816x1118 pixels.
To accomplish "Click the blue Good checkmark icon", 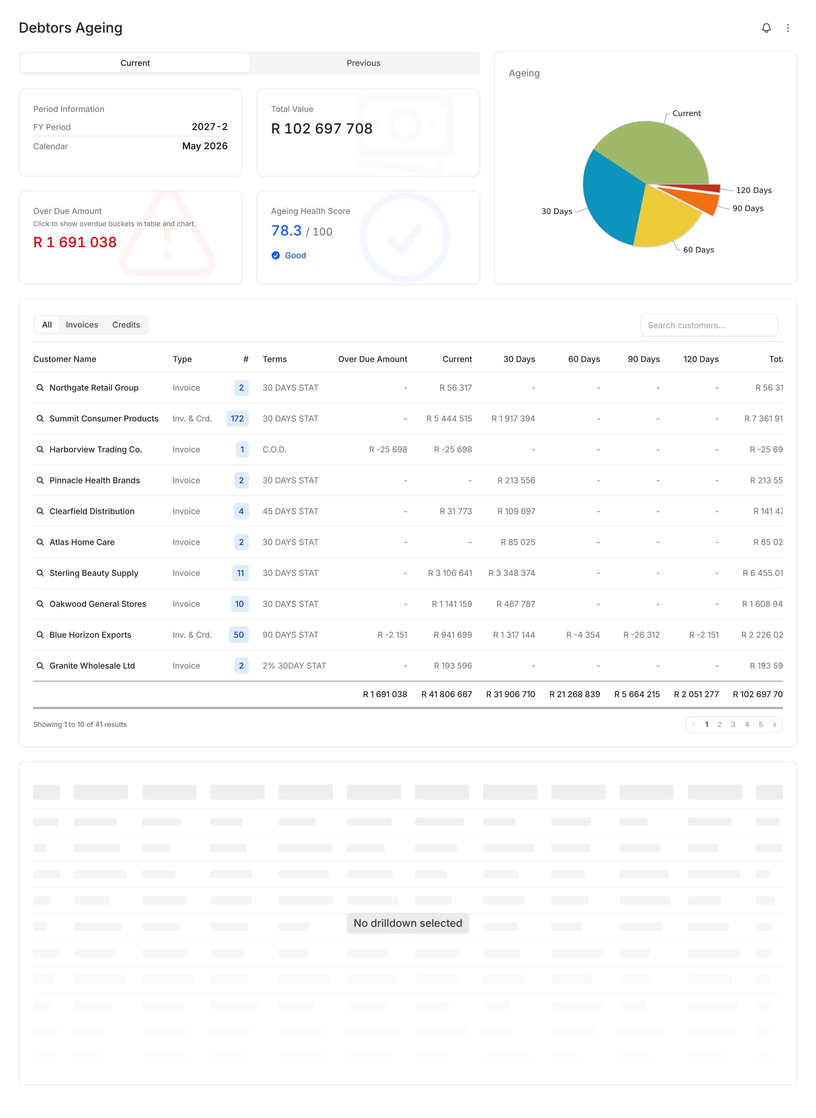I will pos(276,255).
